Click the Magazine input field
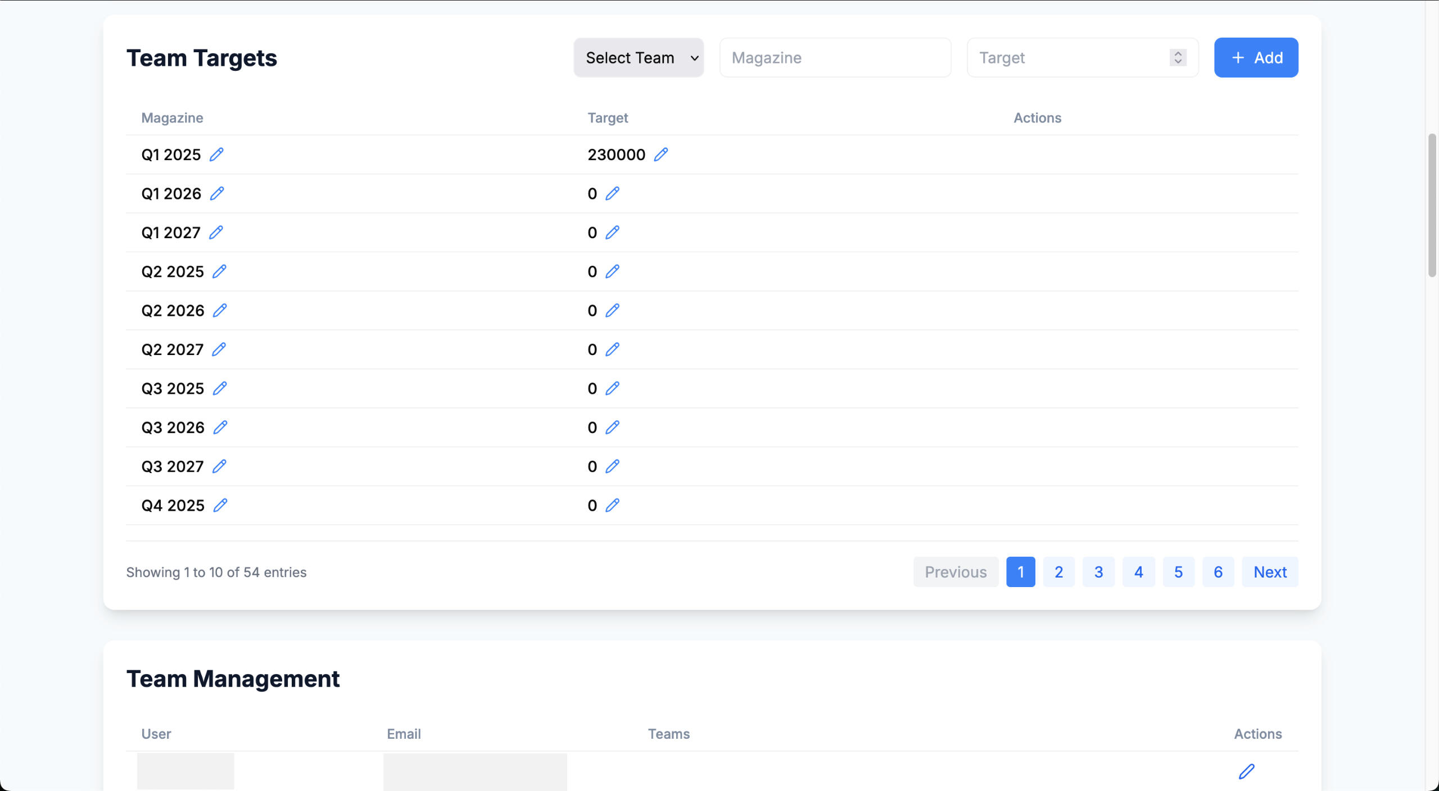Screen dimensions: 1439x791 coord(835,58)
